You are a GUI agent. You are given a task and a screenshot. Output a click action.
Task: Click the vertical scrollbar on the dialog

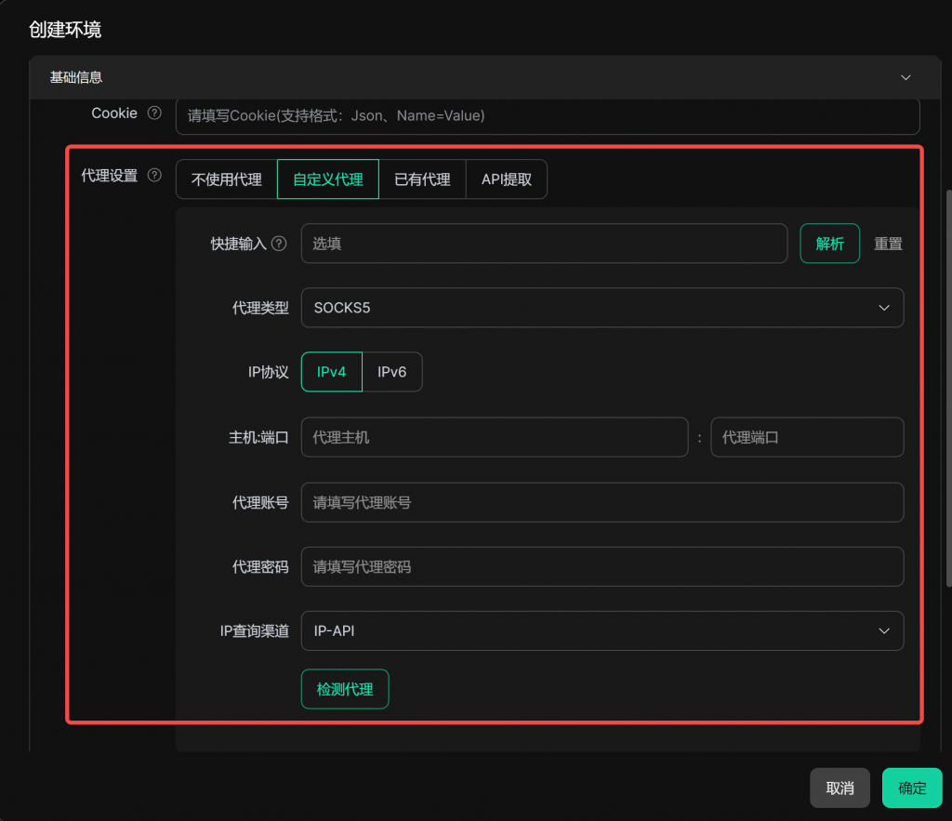coord(947,391)
